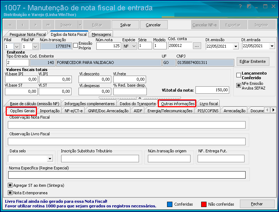Screen dimensions: 279x212
Task: Go to last record navigation button
Action: (x=48, y=25)
